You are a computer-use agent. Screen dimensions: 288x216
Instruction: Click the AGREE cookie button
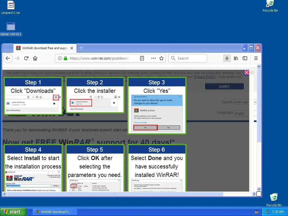tap(224, 87)
